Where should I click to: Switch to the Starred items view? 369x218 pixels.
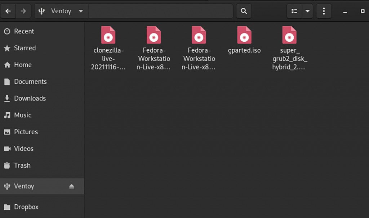click(x=25, y=48)
